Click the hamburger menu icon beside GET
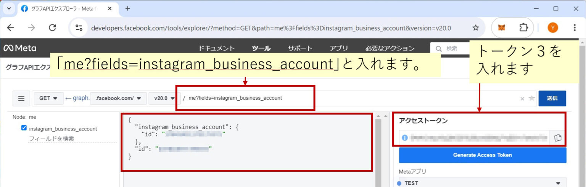The height and width of the screenshot is (187, 586). click(21, 98)
